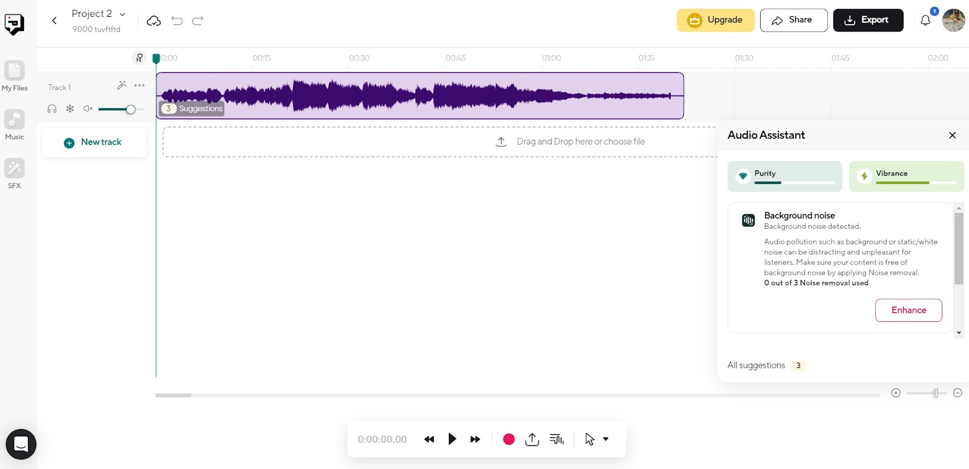969x469 pixels.
Task: Undo the last action
Action: (177, 21)
